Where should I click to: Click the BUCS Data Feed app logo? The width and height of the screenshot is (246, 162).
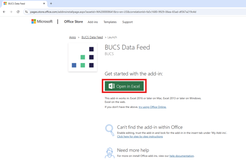83,57
